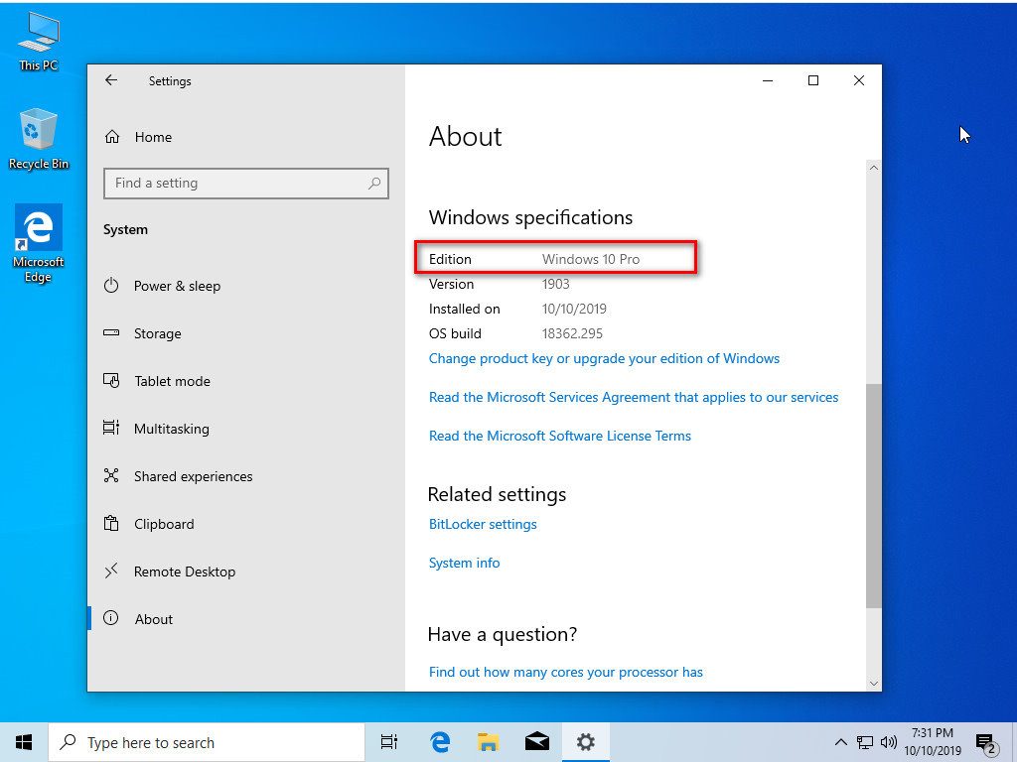Image resolution: width=1017 pixels, height=762 pixels.
Task: Select Tablet mode in sidebar
Action: [157, 381]
